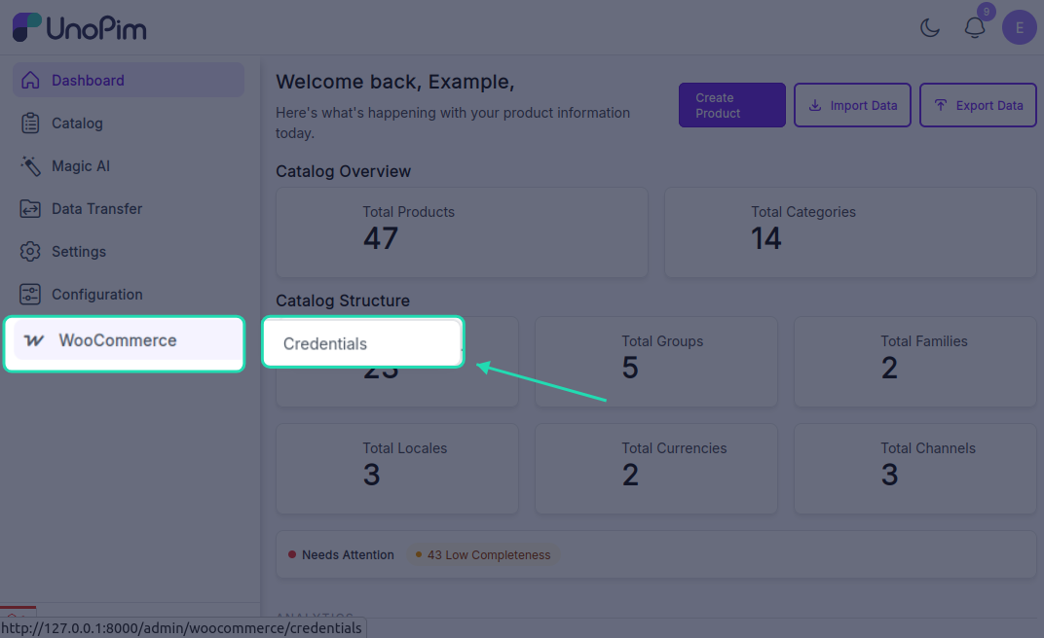Click the UnoPim logo

point(79,28)
